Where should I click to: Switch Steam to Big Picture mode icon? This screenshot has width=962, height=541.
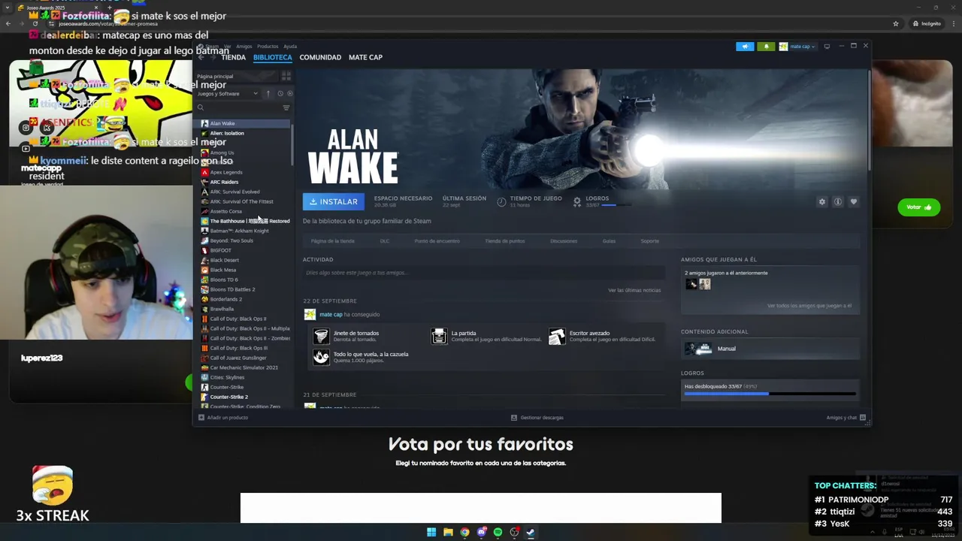827,47
